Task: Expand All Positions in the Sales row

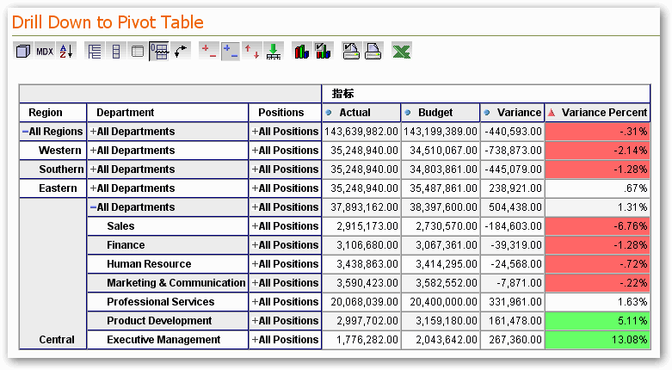Action: pos(255,226)
